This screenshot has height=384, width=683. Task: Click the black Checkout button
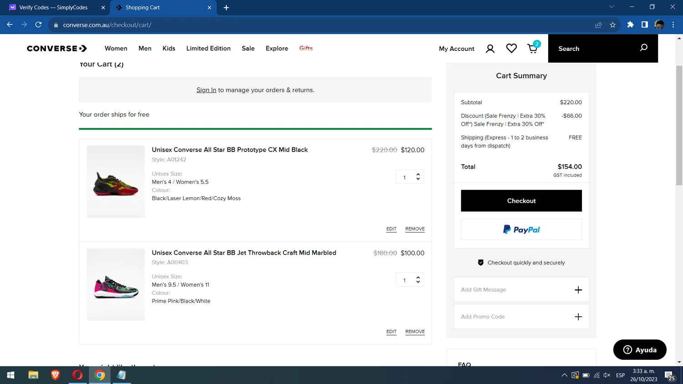(521, 201)
